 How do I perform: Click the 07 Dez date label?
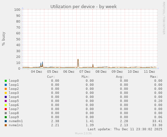pos(85,72)
